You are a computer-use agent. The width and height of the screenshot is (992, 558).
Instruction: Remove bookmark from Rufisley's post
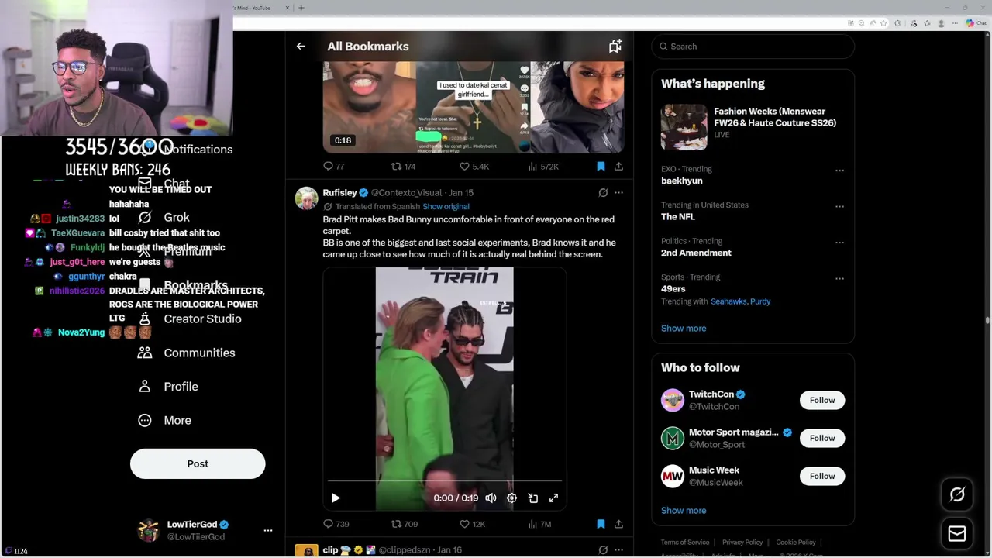pos(601,525)
